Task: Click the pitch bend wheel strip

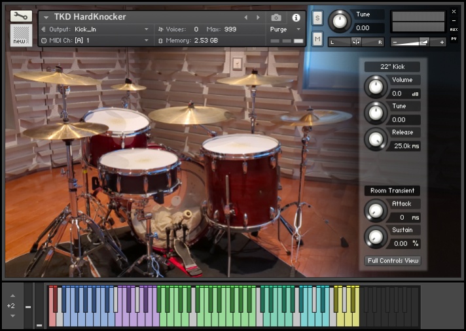Action: [28, 305]
